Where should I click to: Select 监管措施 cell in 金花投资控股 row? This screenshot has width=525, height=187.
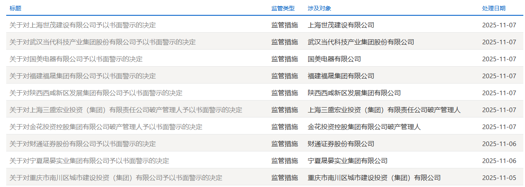pos(285,127)
